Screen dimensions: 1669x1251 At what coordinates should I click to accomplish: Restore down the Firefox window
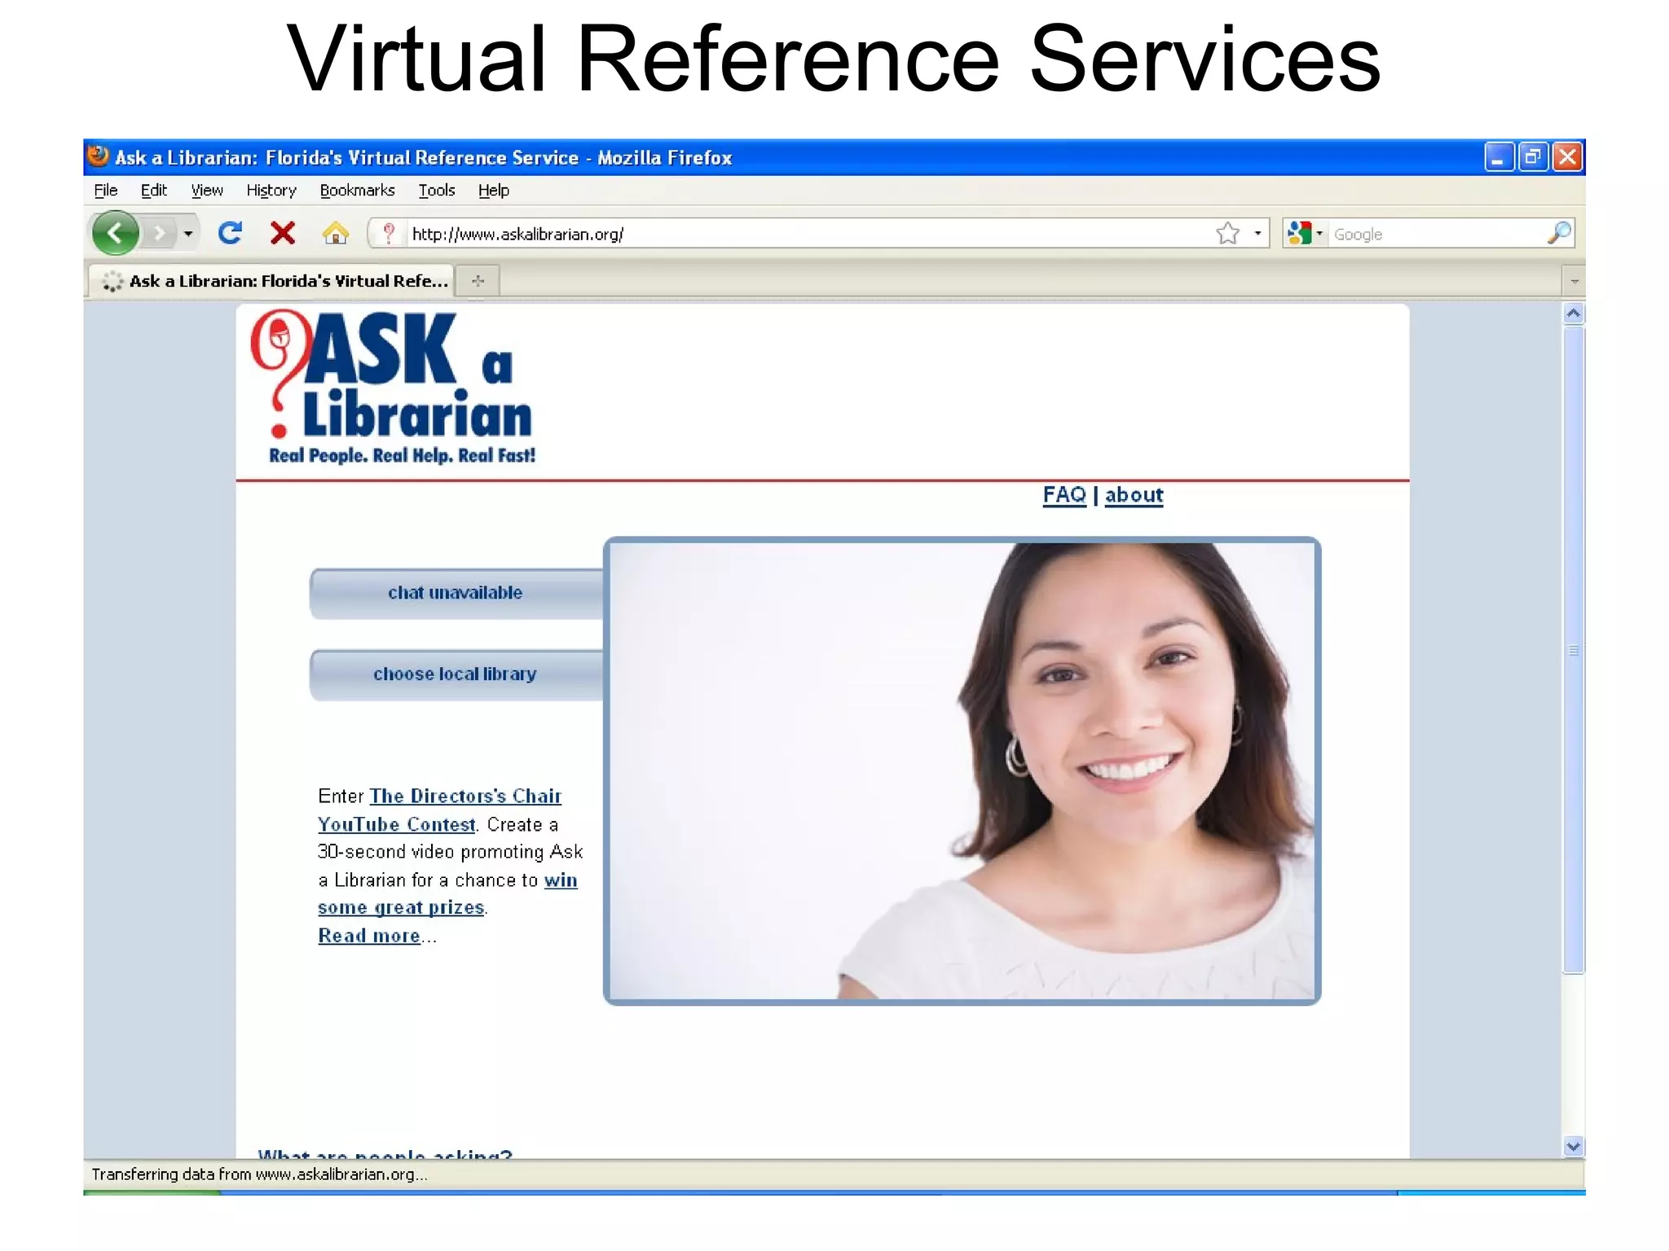point(1533,156)
